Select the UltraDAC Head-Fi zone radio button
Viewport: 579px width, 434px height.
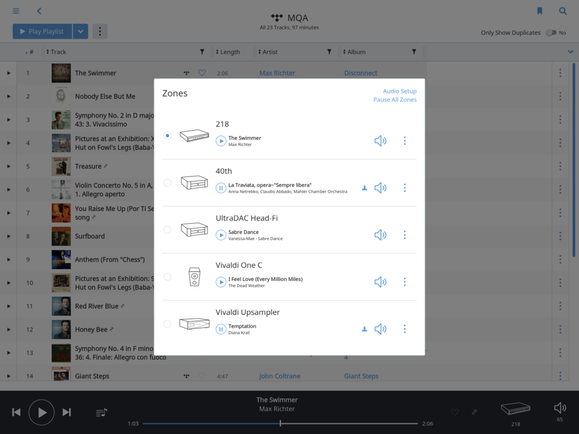tap(167, 230)
